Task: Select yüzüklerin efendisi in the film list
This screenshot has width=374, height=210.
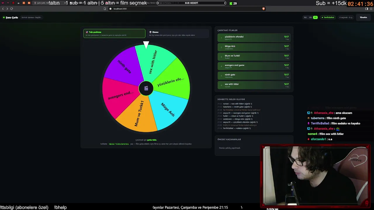Action: [x=254, y=38]
